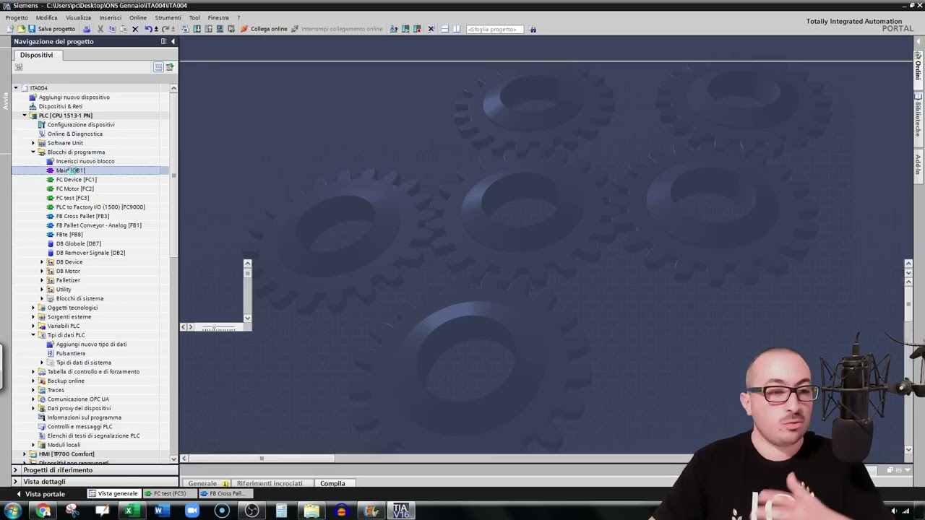The height and width of the screenshot is (520, 925).
Task: Open the Online menu
Action: pyautogui.click(x=137, y=17)
